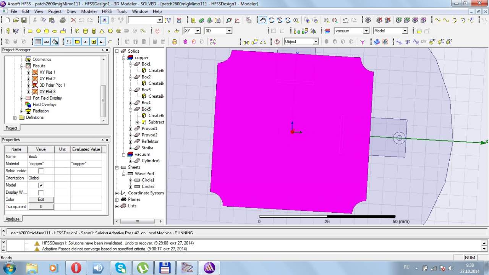Open the XY drawing plane dropdown
Viewport: 489px width, 275px height.
(198, 31)
